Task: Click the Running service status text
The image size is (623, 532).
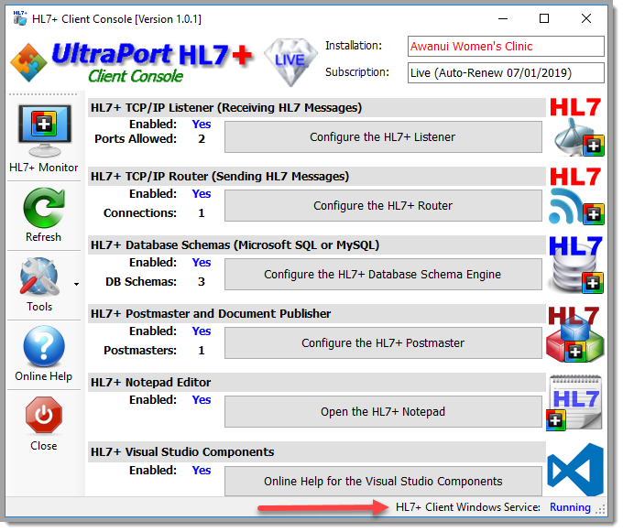Action: 570,507
